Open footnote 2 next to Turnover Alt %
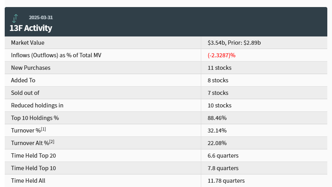This screenshot has height=187, width=332. pos(52,142)
